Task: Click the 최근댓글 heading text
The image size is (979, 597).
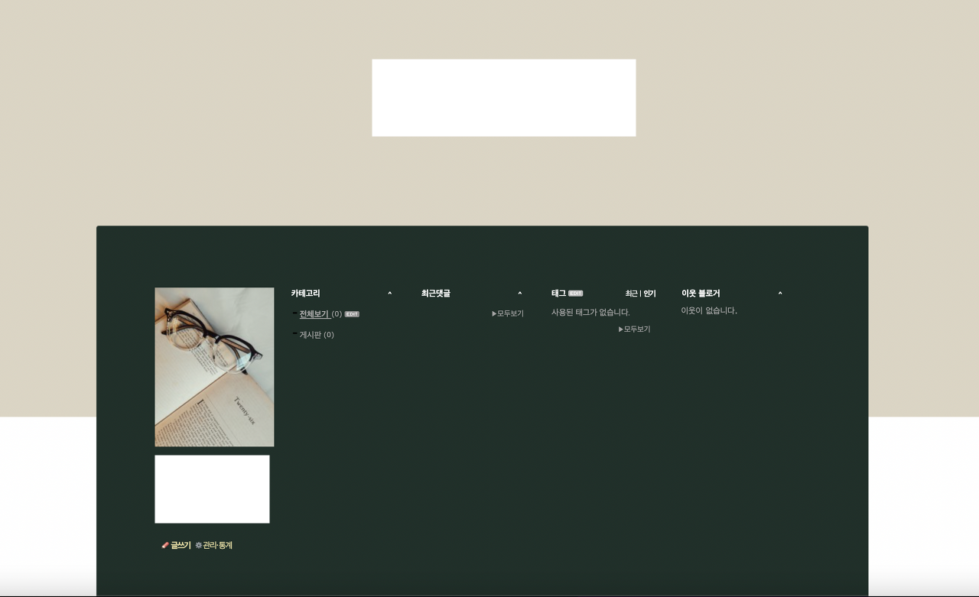Action: 435,294
